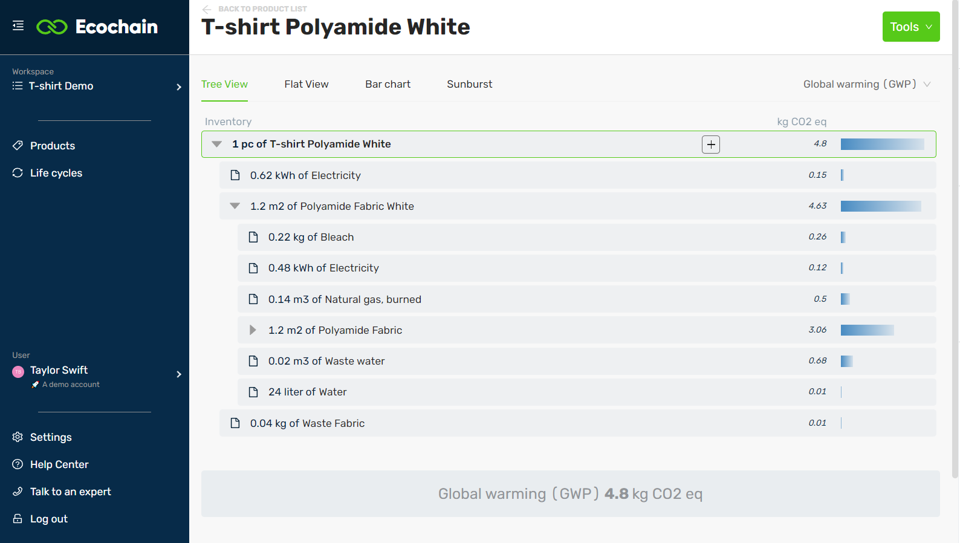Click the Settings gear icon
Screen dimensions: 960x543
(x=18, y=437)
